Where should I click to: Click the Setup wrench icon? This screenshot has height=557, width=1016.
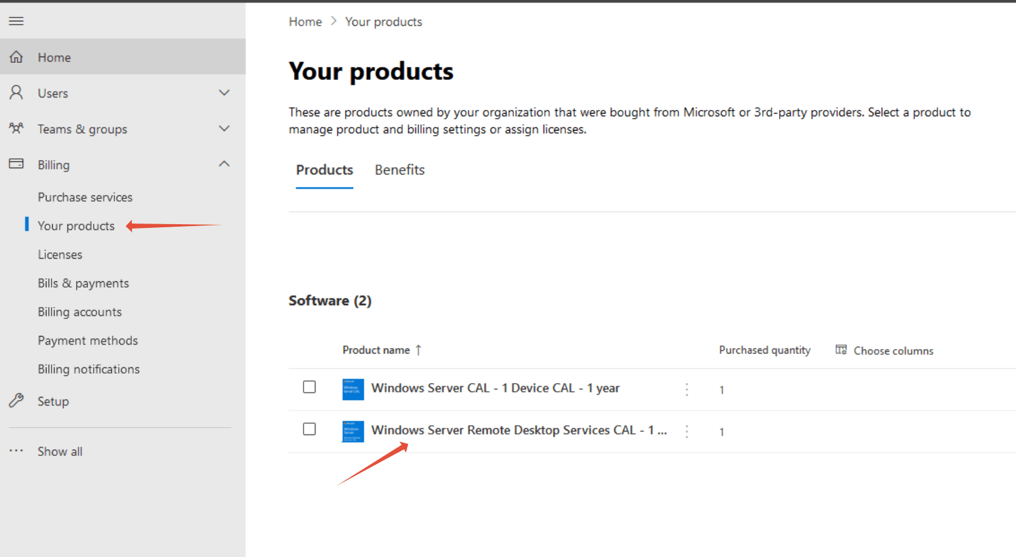pyautogui.click(x=16, y=401)
